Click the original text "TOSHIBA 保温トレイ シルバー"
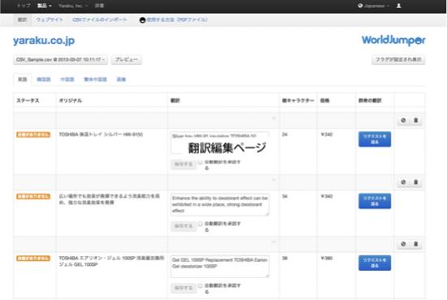The width and height of the screenshot is (447, 300). 101,134
